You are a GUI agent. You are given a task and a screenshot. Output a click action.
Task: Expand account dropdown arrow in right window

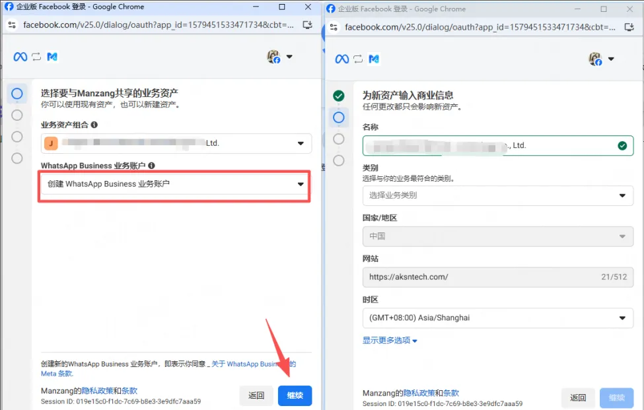(611, 59)
